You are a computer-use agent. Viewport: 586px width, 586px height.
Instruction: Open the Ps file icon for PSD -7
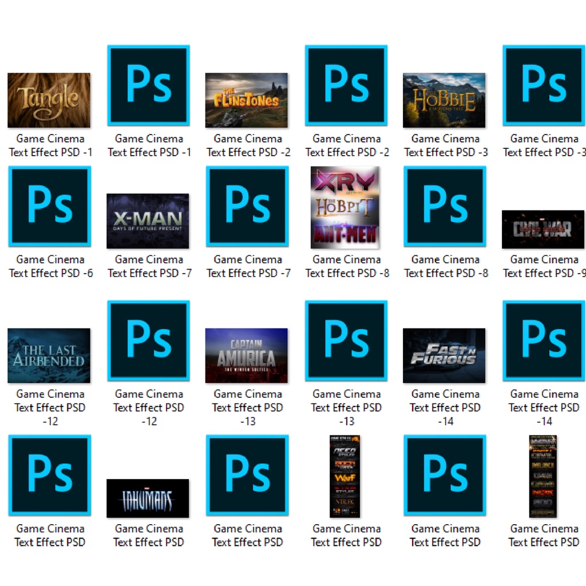pos(247,206)
